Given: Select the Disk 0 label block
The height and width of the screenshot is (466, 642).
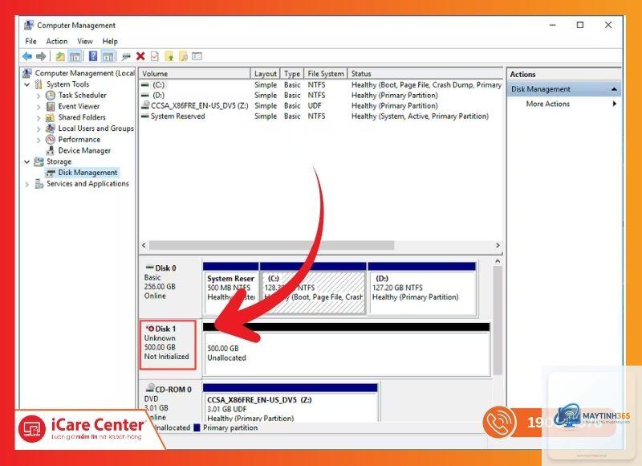Looking at the screenshot, I should coord(170,288).
